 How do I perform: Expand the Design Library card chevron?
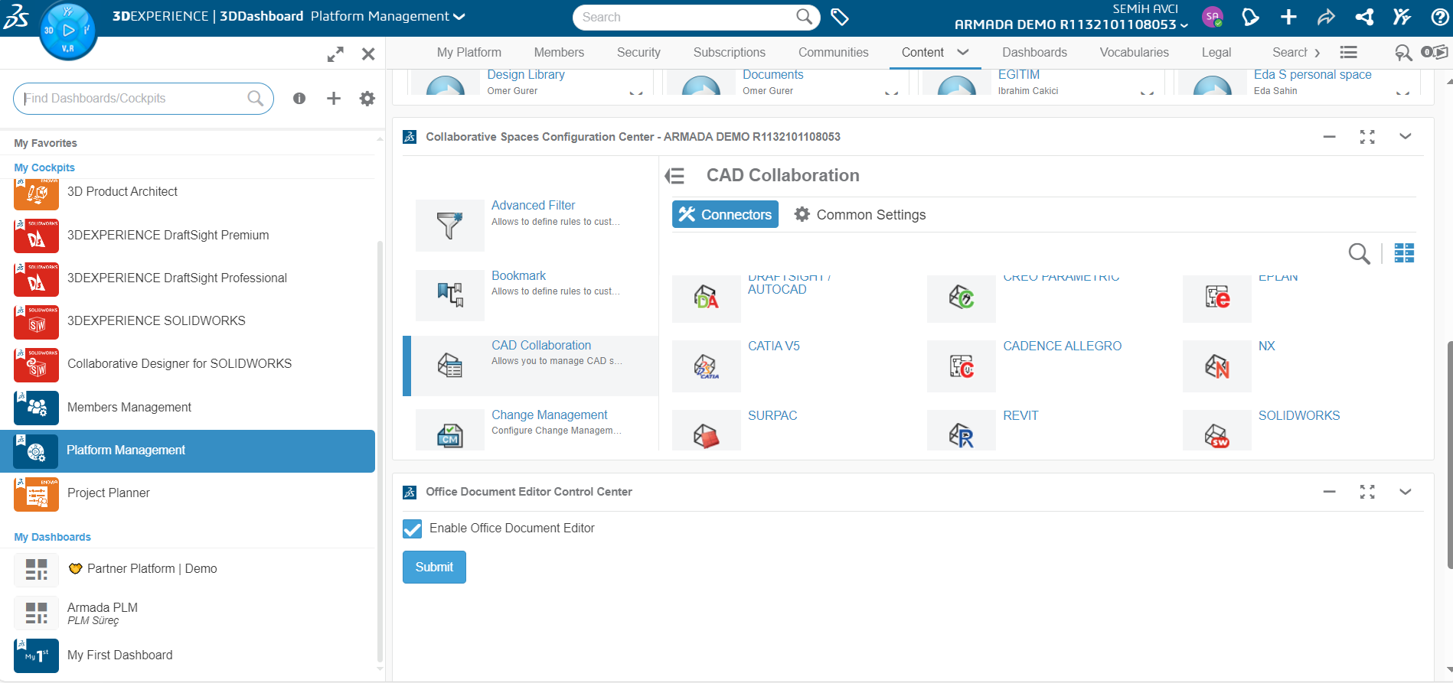(636, 92)
